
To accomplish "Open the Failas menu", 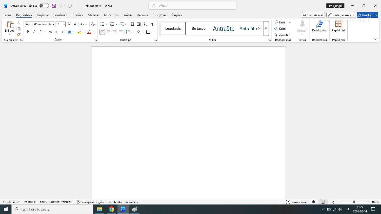I will pos(7,15).
